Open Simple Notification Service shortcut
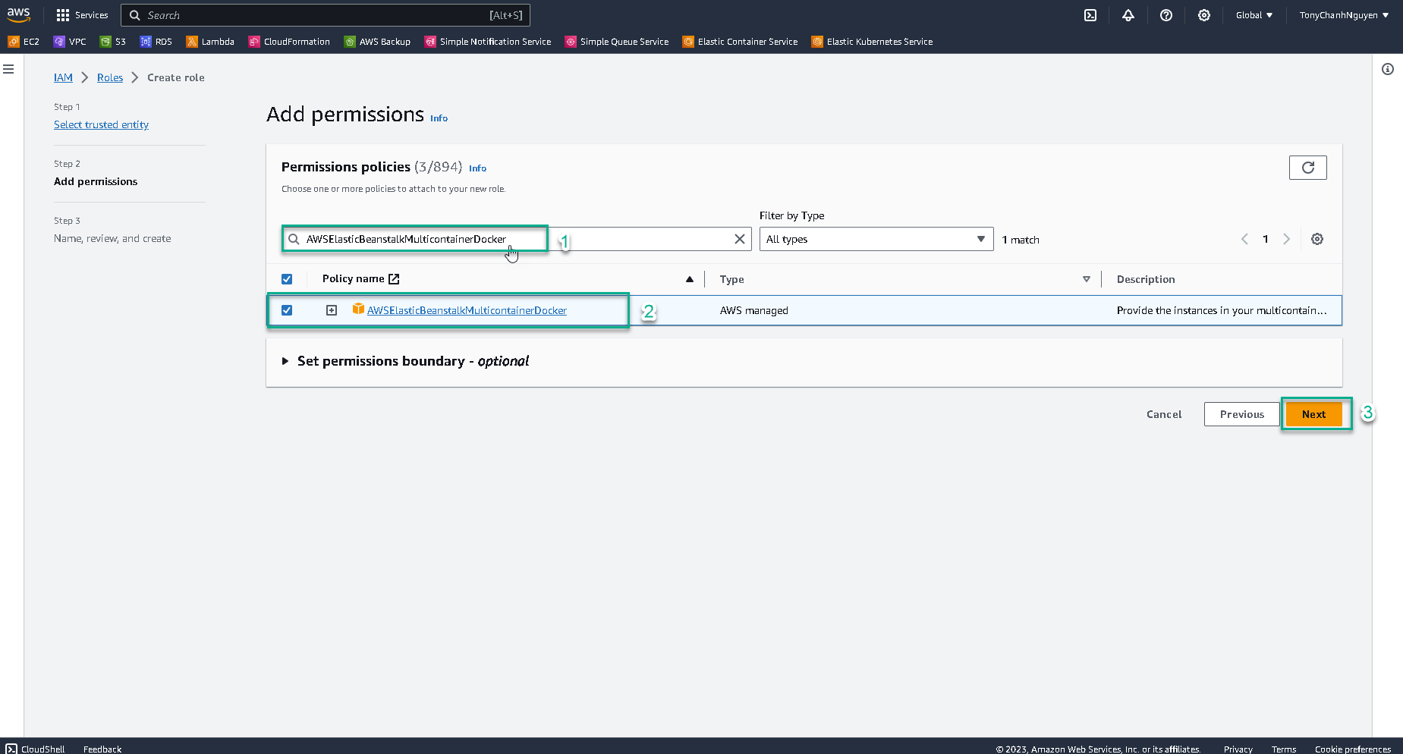This screenshot has height=754, width=1403. pos(488,42)
